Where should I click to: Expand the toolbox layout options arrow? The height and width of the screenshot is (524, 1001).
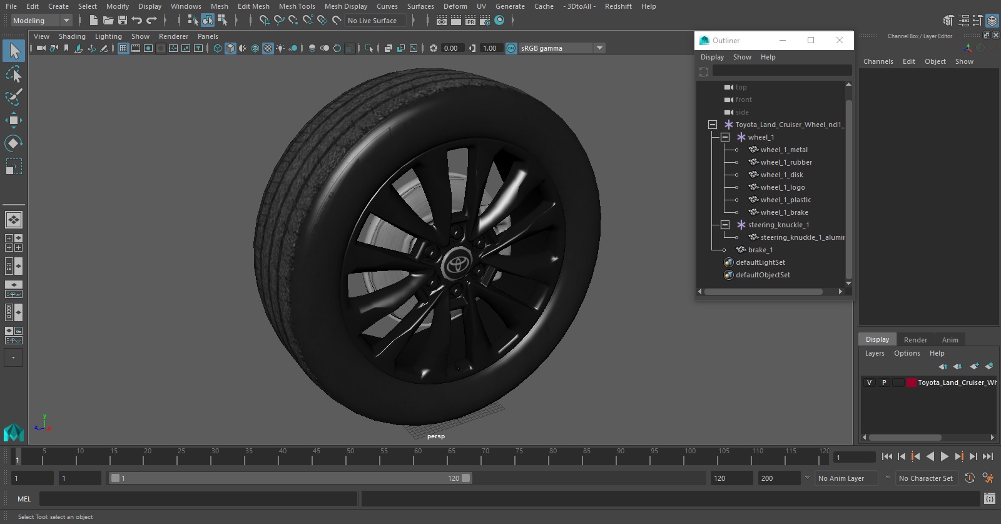(x=13, y=357)
